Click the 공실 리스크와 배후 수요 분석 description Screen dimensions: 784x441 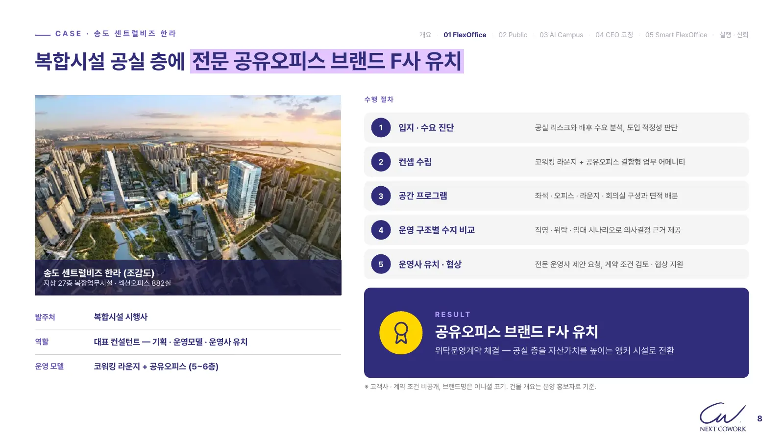[606, 128]
